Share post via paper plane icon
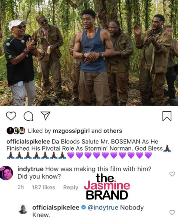Image resolution: width=178 pixels, height=222 pixels. [46, 116]
